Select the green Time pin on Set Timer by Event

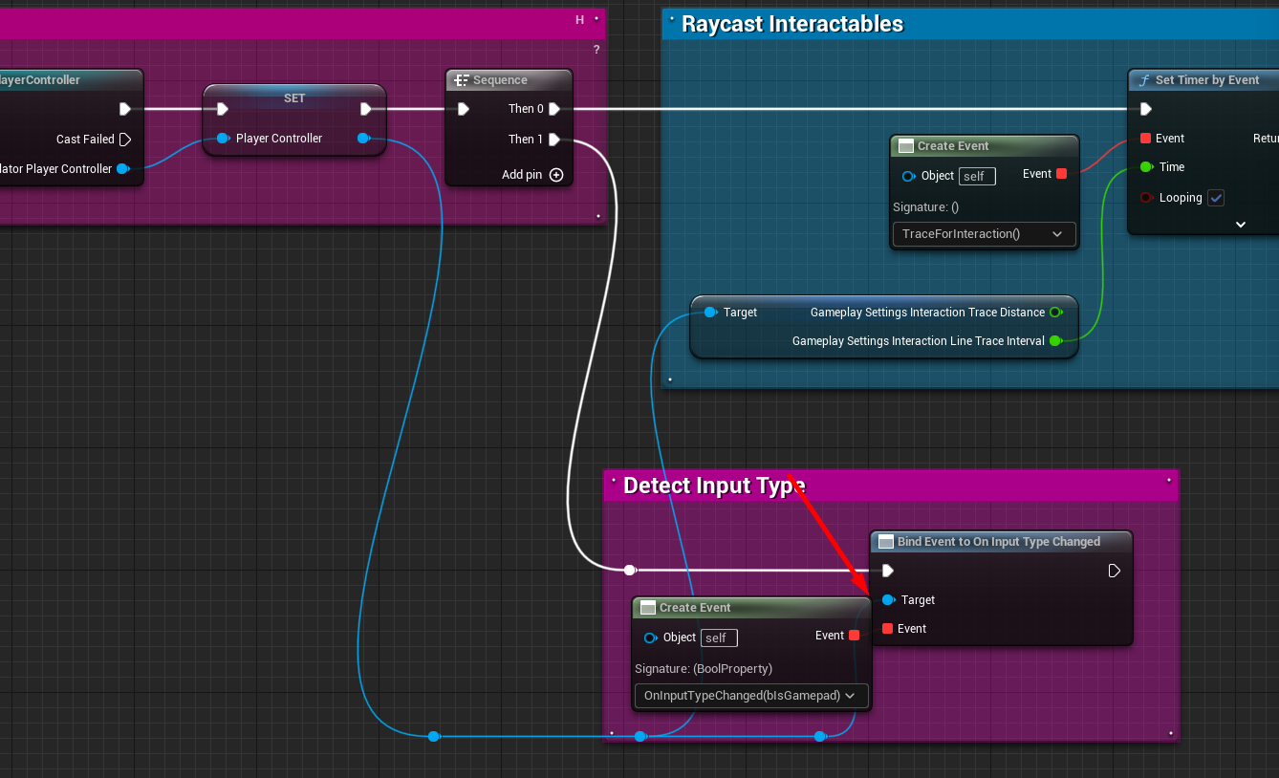[1146, 166]
